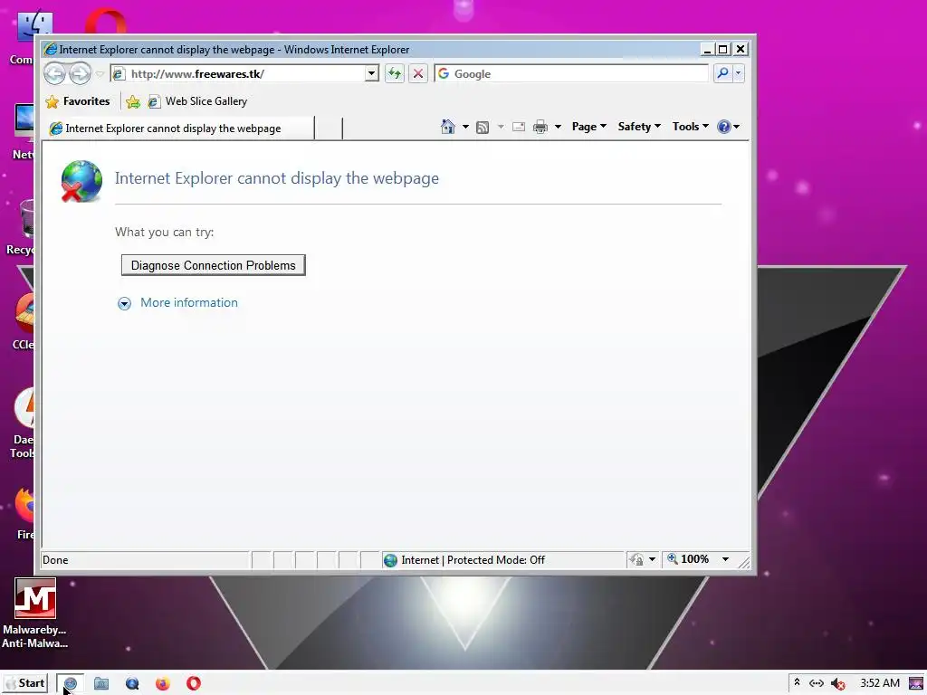The height and width of the screenshot is (695, 927).
Task: Click the muted volume tray icon
Action: [837, 684]
